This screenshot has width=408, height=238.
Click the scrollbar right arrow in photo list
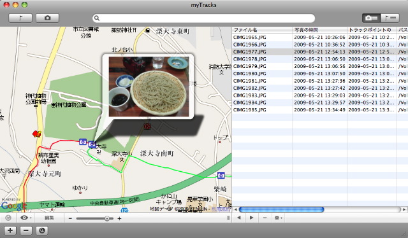pyautogui.click(x=404, y=209)
